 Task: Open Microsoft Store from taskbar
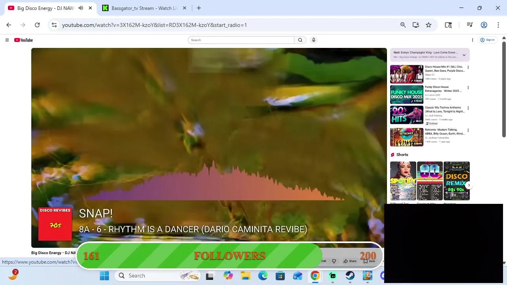coord(280,275)
